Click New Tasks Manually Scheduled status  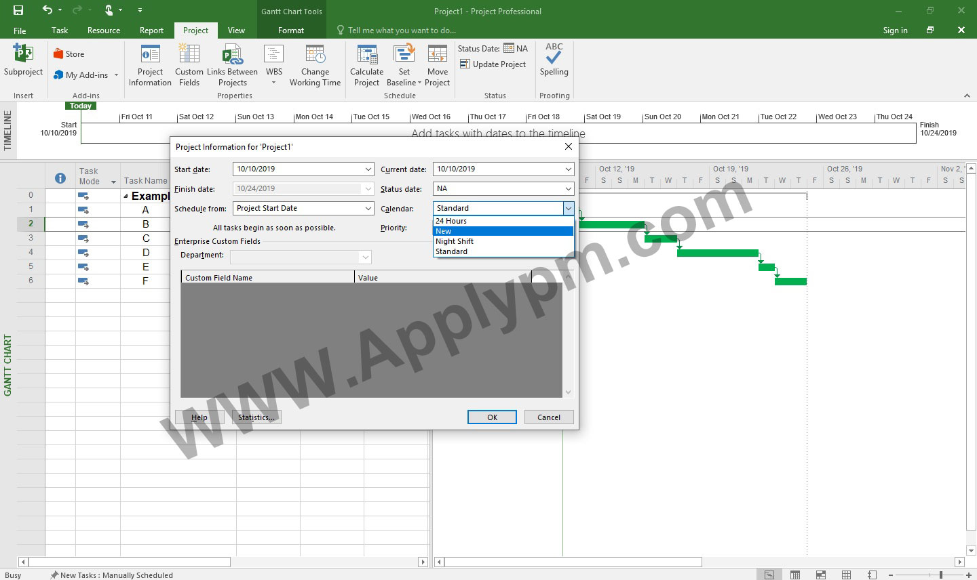pos(112,575)
